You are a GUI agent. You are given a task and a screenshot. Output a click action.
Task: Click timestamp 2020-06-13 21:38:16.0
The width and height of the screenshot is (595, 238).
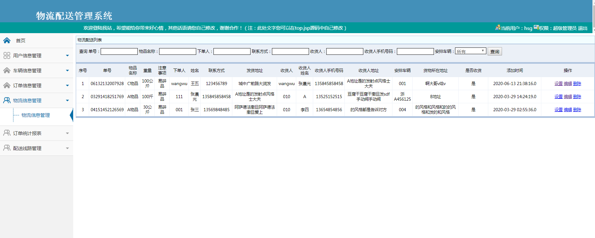514,83
